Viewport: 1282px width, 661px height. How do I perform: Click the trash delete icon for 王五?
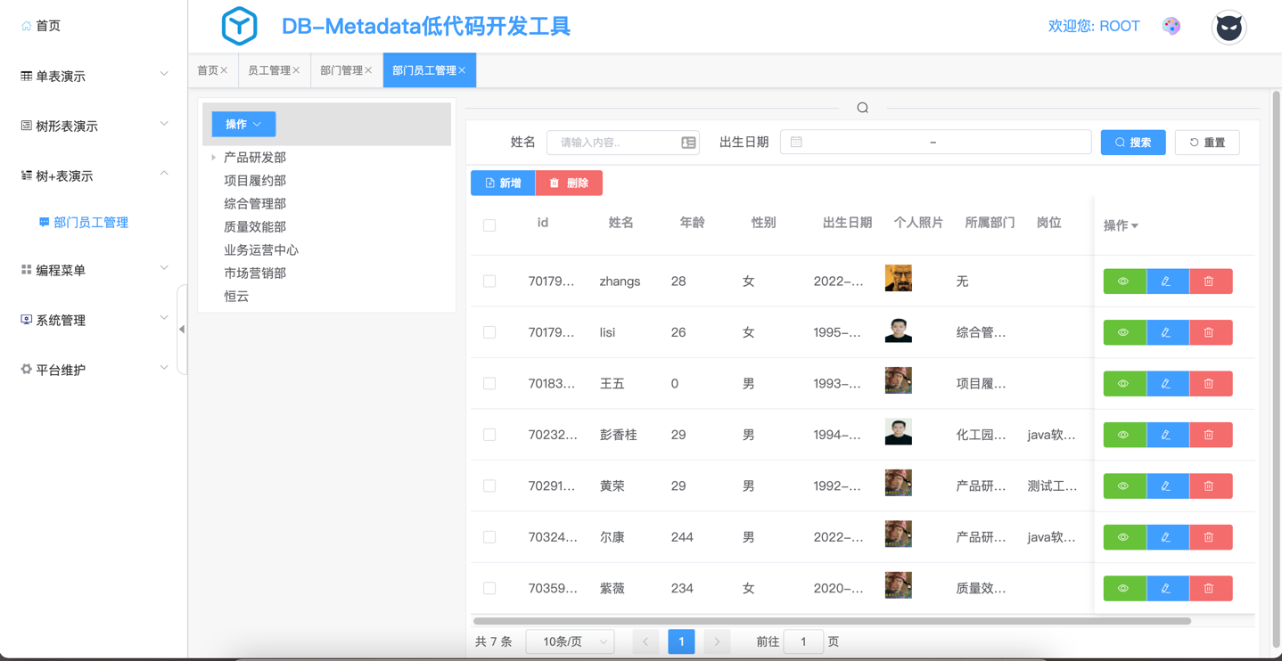point(1209,384)
